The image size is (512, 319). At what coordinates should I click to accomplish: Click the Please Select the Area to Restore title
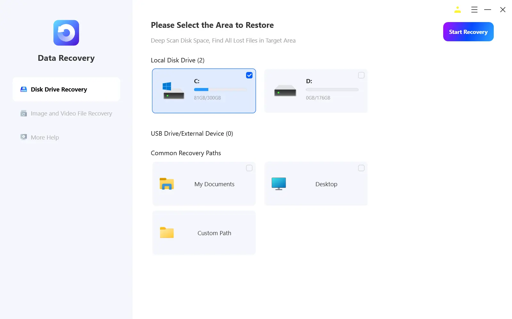click(x=212, y=25)
